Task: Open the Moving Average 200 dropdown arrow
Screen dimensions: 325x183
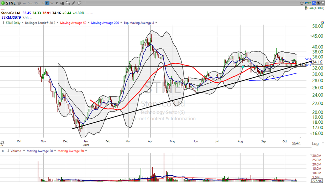Action: (121, 23)
